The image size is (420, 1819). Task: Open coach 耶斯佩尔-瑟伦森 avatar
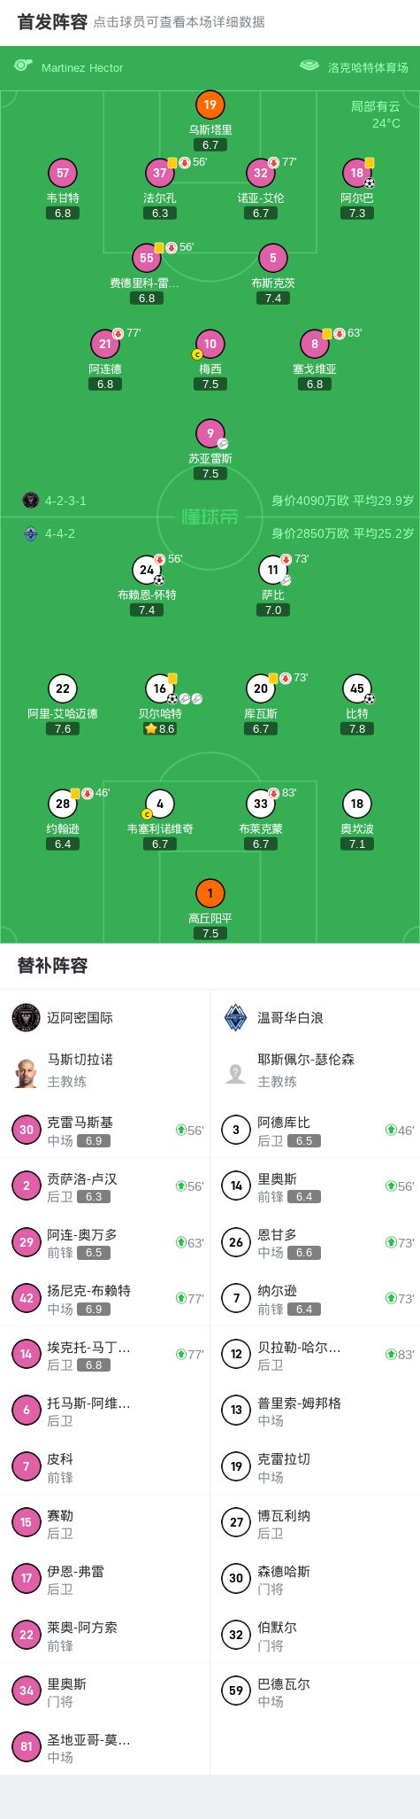(236, 1072)
